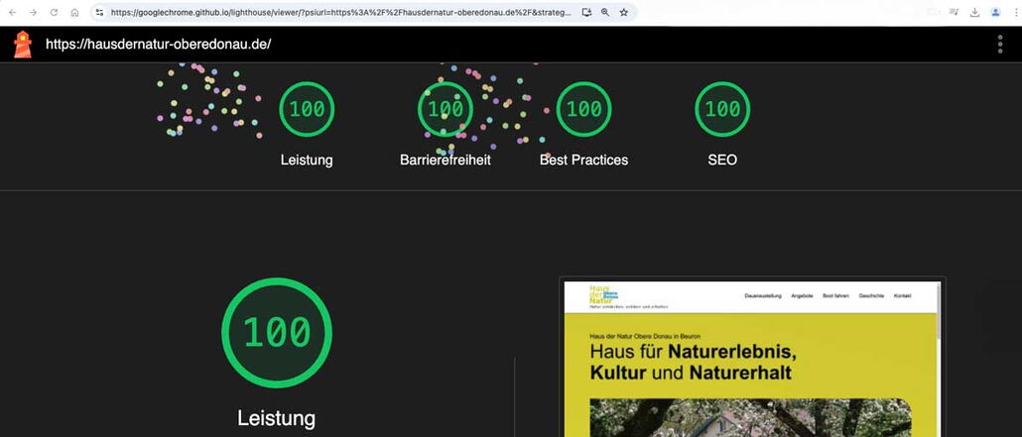
Task: Bookmark this page with the star icon
Action: 624,13
